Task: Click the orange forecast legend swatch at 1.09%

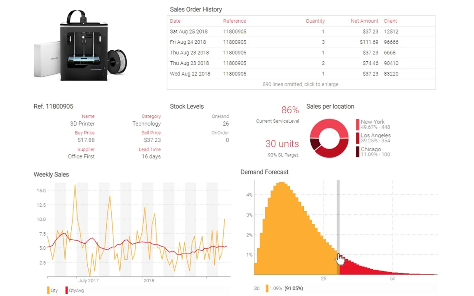Action: click(x=267, y=288)
